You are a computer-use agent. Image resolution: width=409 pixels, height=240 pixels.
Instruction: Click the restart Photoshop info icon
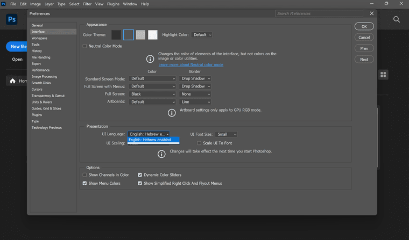[161, 154]
